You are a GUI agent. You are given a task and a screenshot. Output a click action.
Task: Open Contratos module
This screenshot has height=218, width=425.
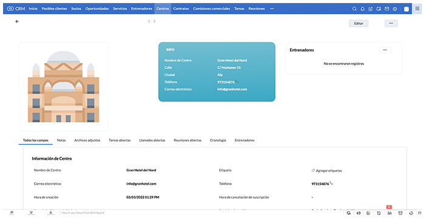pyautogui.click(x=181, y=8)
